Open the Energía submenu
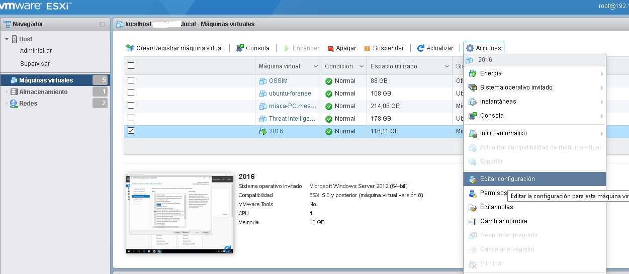 (x=491, y=73)
